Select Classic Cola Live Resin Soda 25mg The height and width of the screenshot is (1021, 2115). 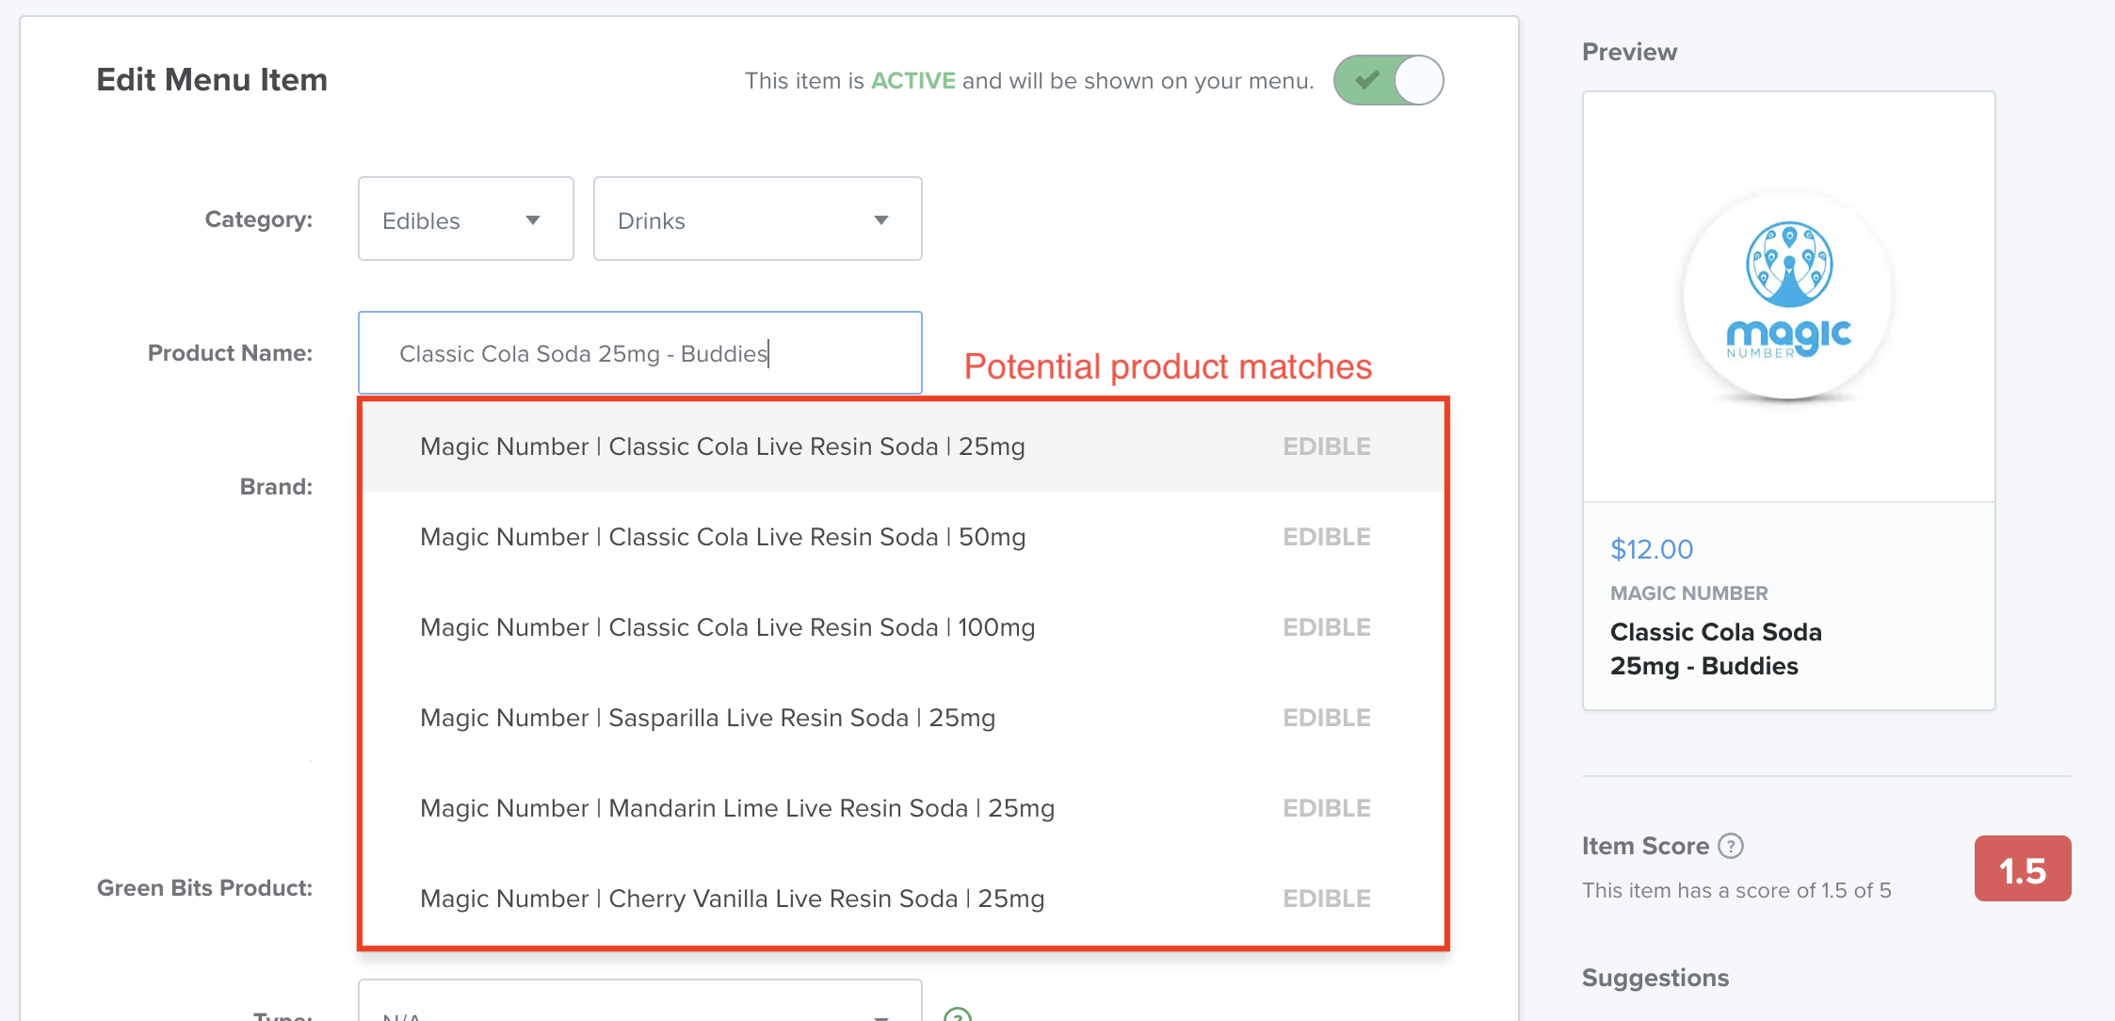pos(903,446)
